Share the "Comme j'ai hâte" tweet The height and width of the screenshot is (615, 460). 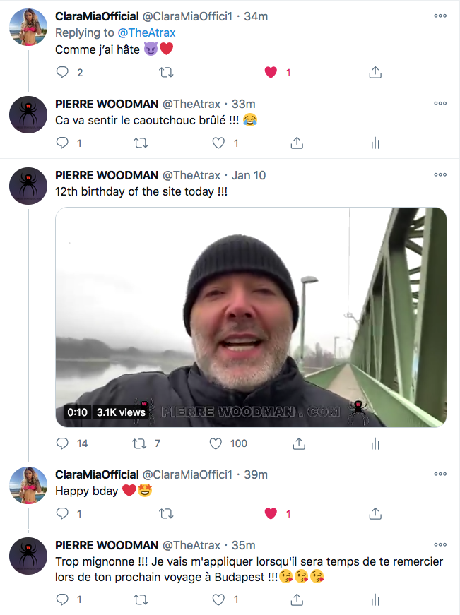coord(375,72)
